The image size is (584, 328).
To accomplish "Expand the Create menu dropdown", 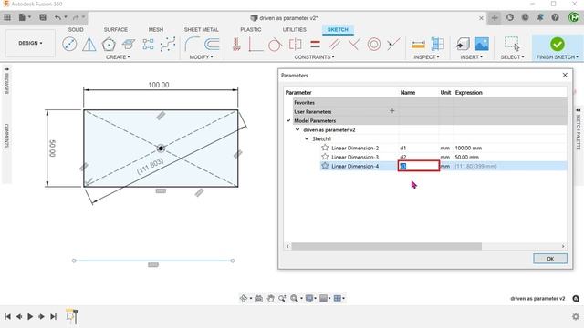I will click(x=118, y=57).
